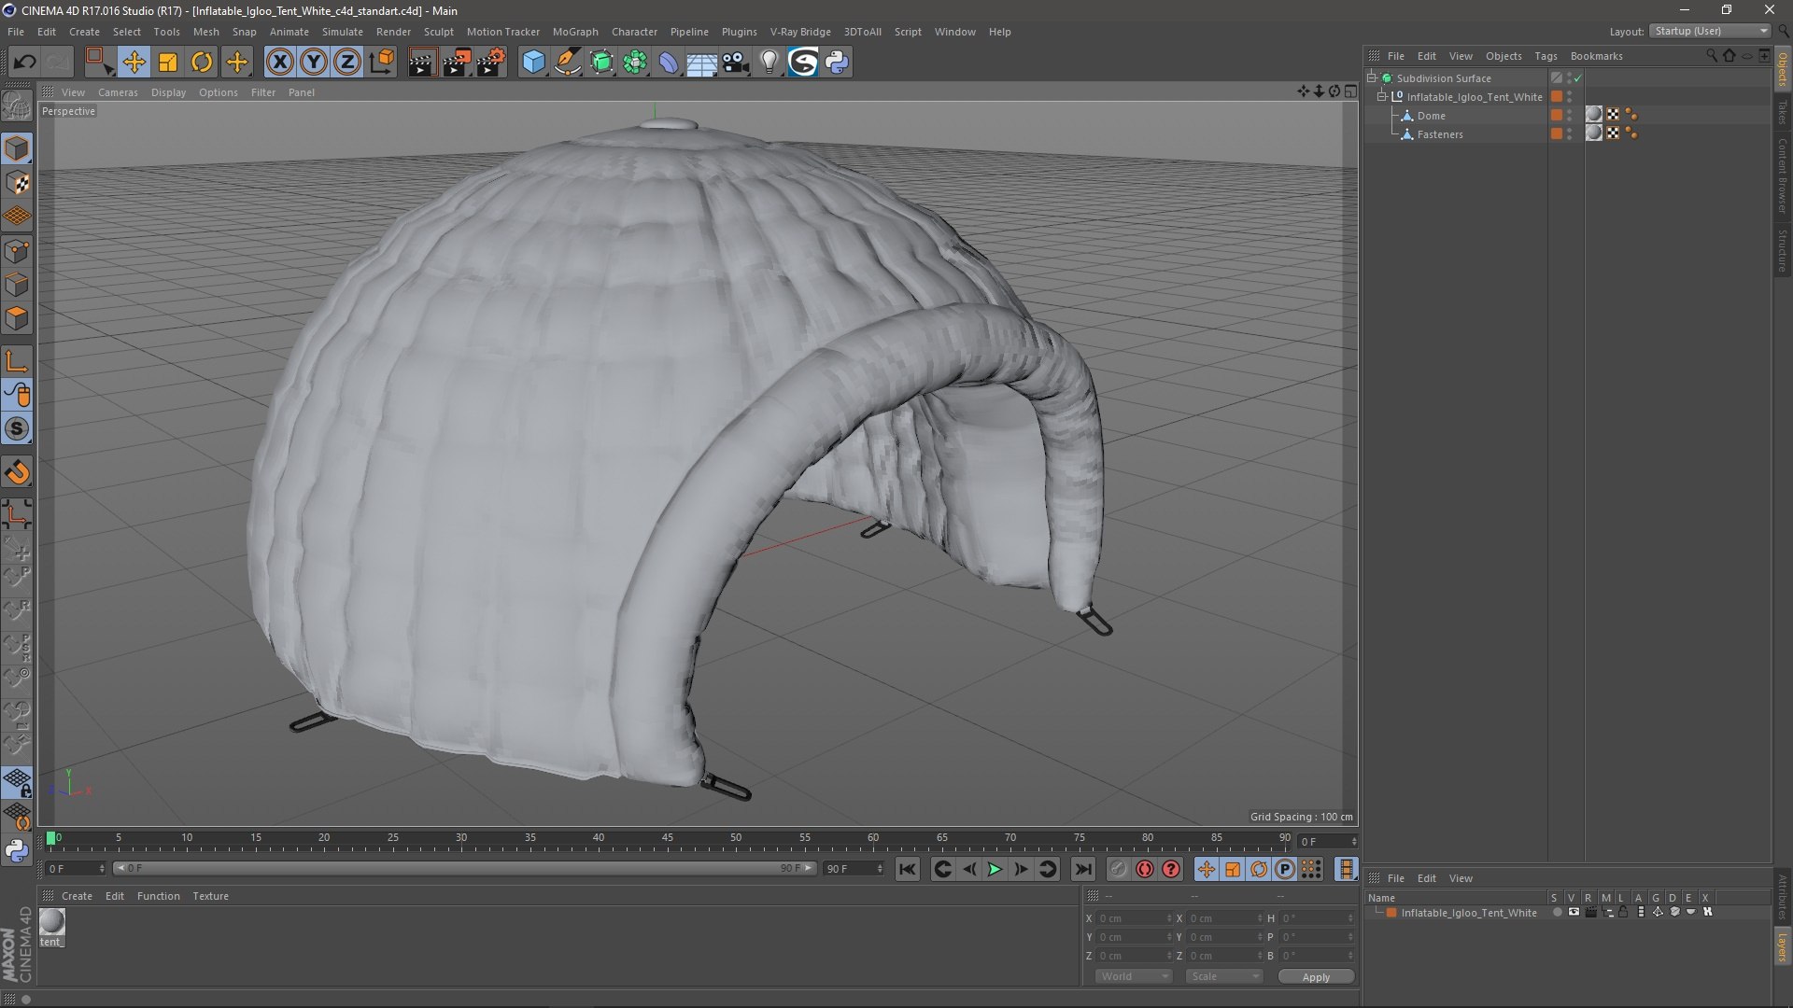Image resolution: width=1793 pixels, height=1008 pixels.
Task: Click the Apply button
Action: (1316, 977)
